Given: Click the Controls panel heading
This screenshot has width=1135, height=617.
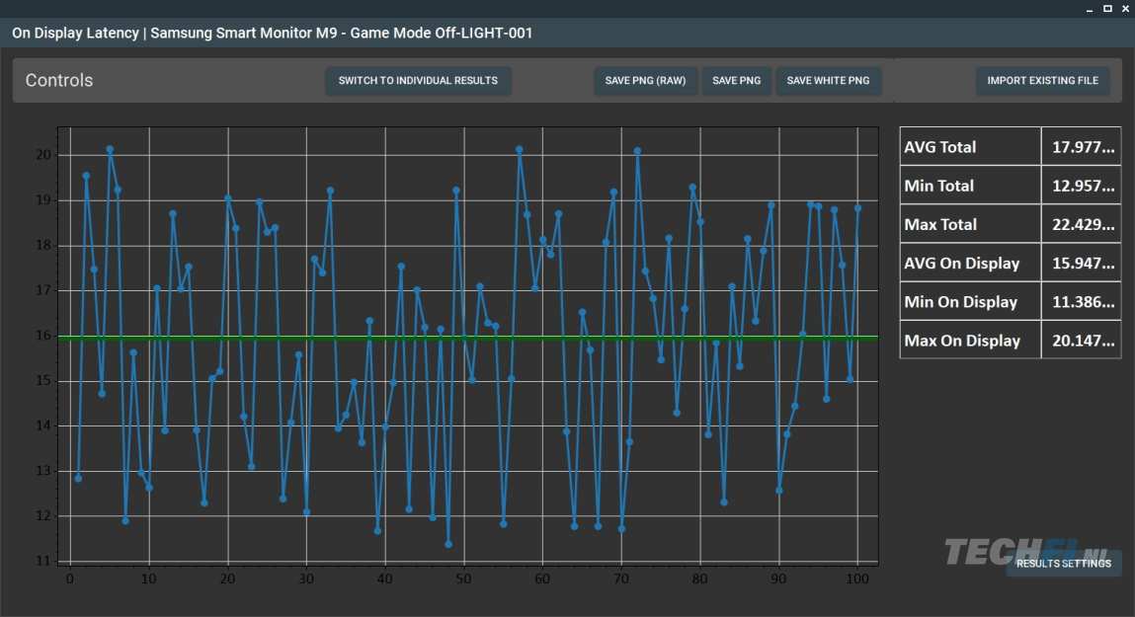Looking at the screenshot, I should point(59,80).
